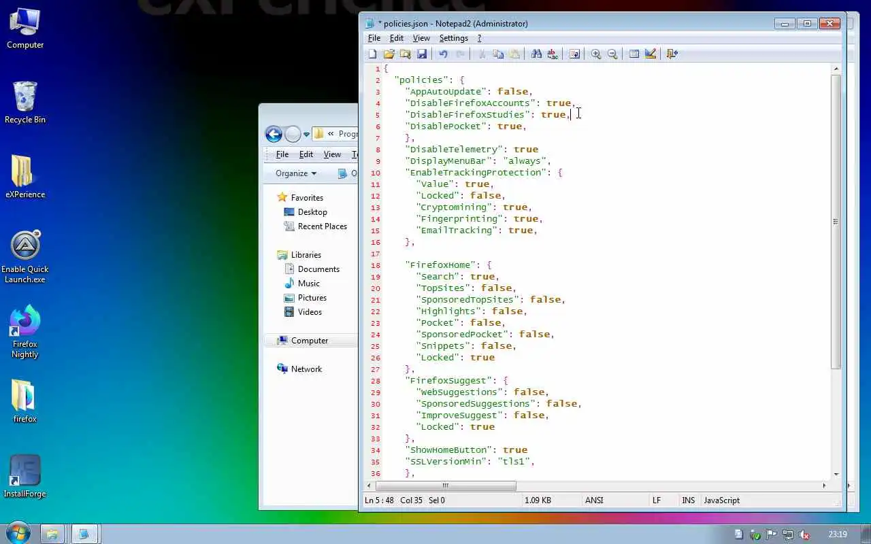Screen dimensions: 871x544
Task: Open the Action Center flag tray icon
Action: (x=771, y=534)
